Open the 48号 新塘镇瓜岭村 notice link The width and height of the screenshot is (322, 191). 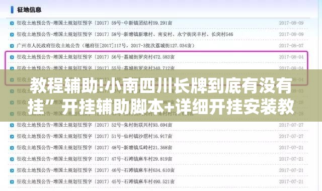(95, 147)
